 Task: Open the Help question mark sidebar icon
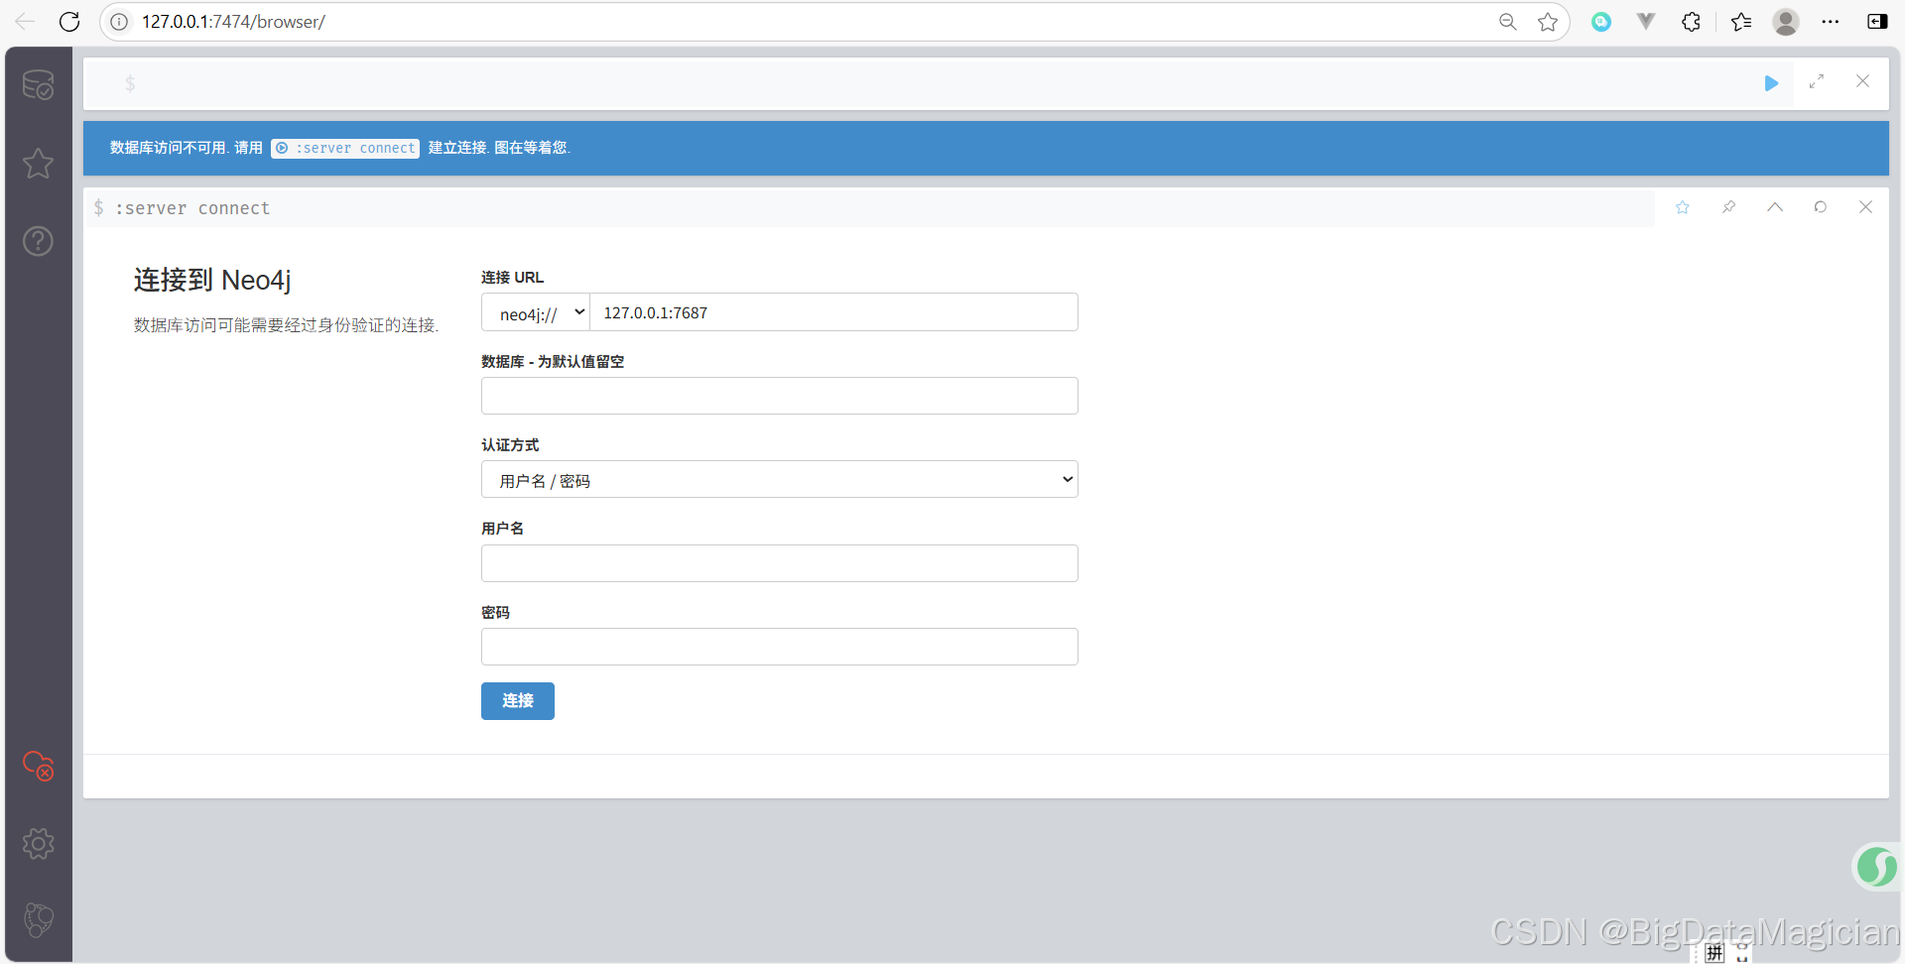click(x=38, y=241)
